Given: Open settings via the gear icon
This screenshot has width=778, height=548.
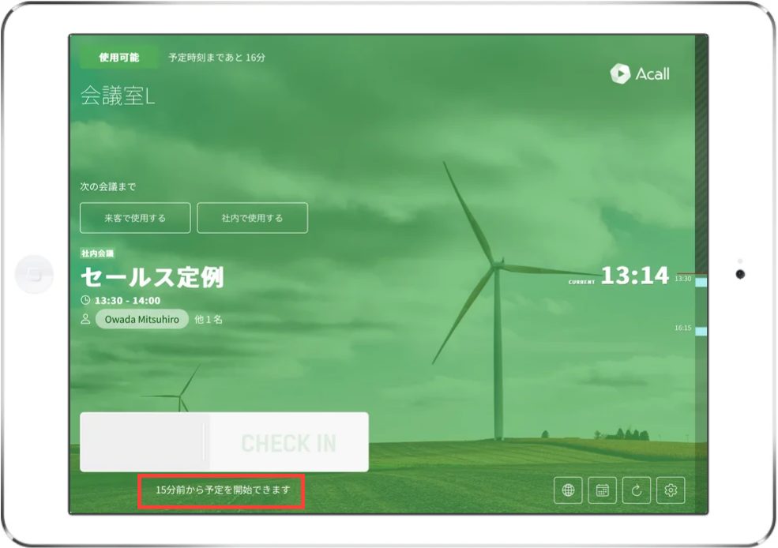Looking at the screenshot, I should 671,490.
